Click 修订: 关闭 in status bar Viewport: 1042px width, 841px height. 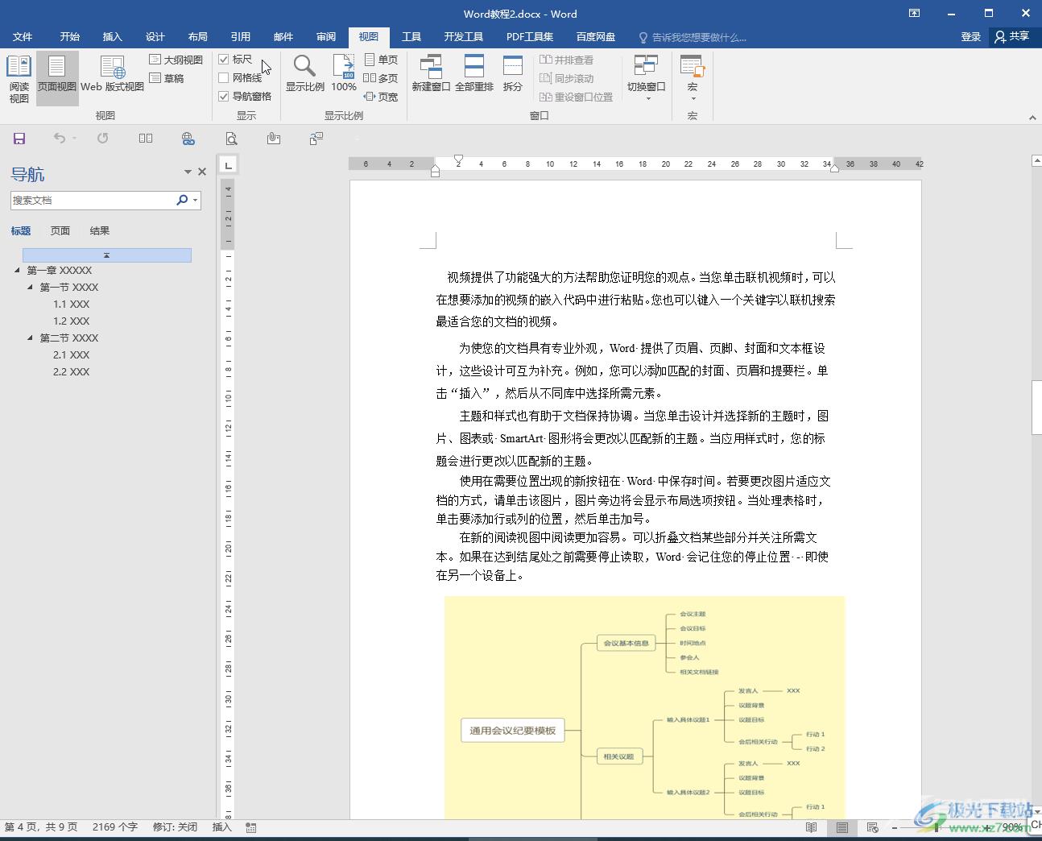click(176, 827)
